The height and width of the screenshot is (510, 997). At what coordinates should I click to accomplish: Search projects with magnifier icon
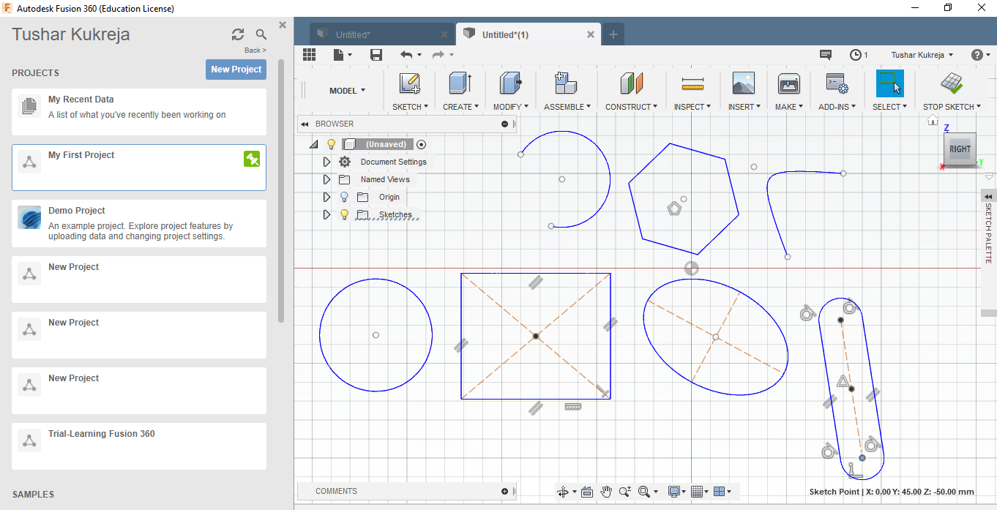point(261,34)
